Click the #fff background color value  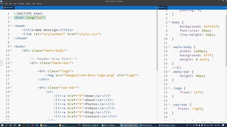(x=207, y=55)
